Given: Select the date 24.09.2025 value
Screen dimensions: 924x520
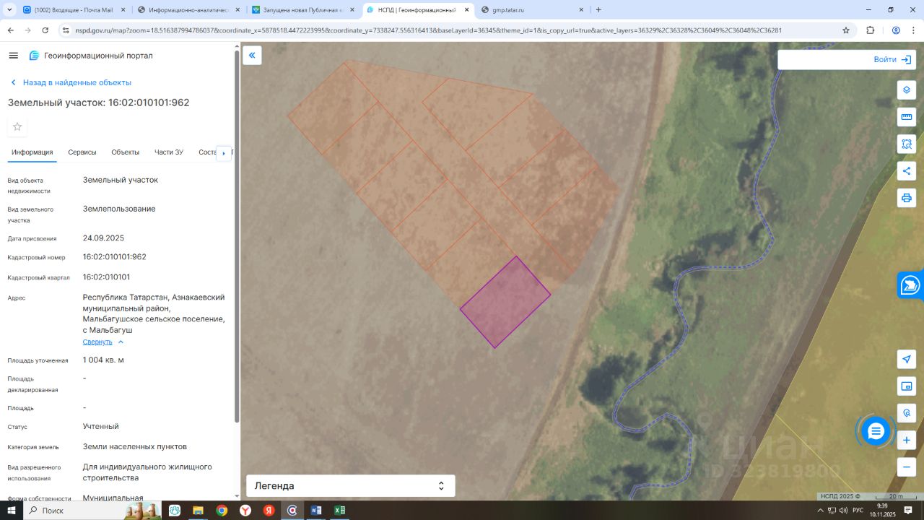Looking at the screenshot, I should click(104, 238).
